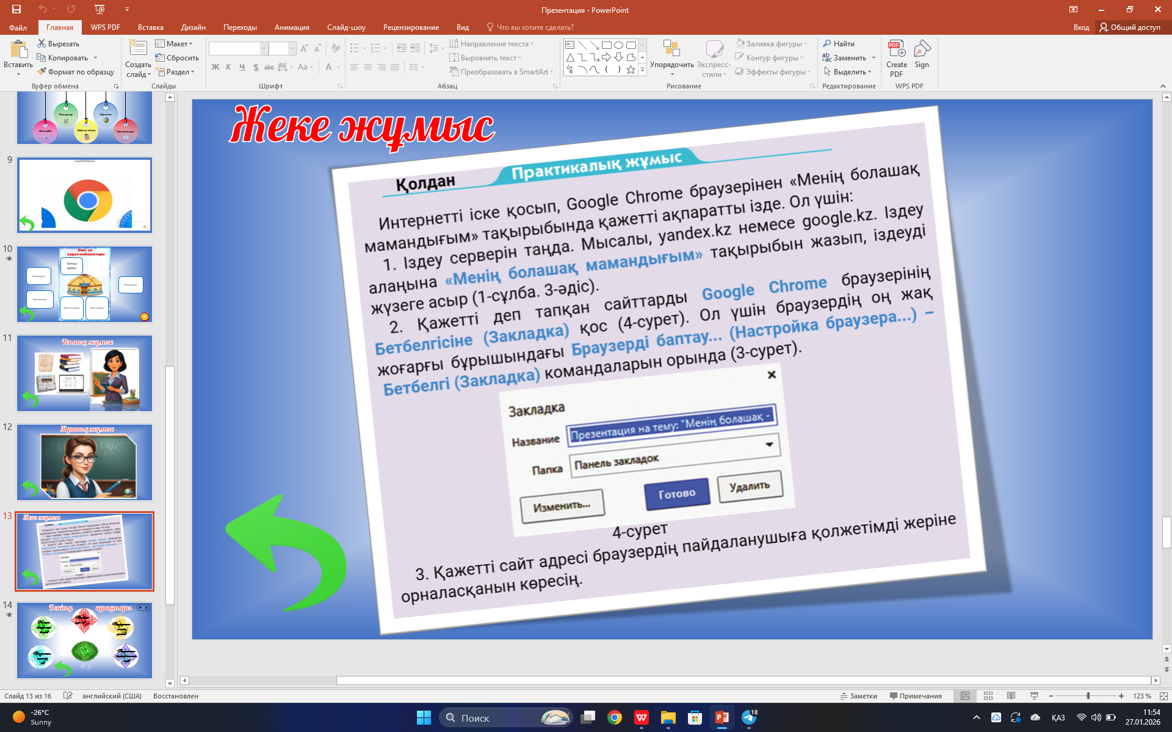
Task: Click the Вставить paste button
Action: (18, 59)
